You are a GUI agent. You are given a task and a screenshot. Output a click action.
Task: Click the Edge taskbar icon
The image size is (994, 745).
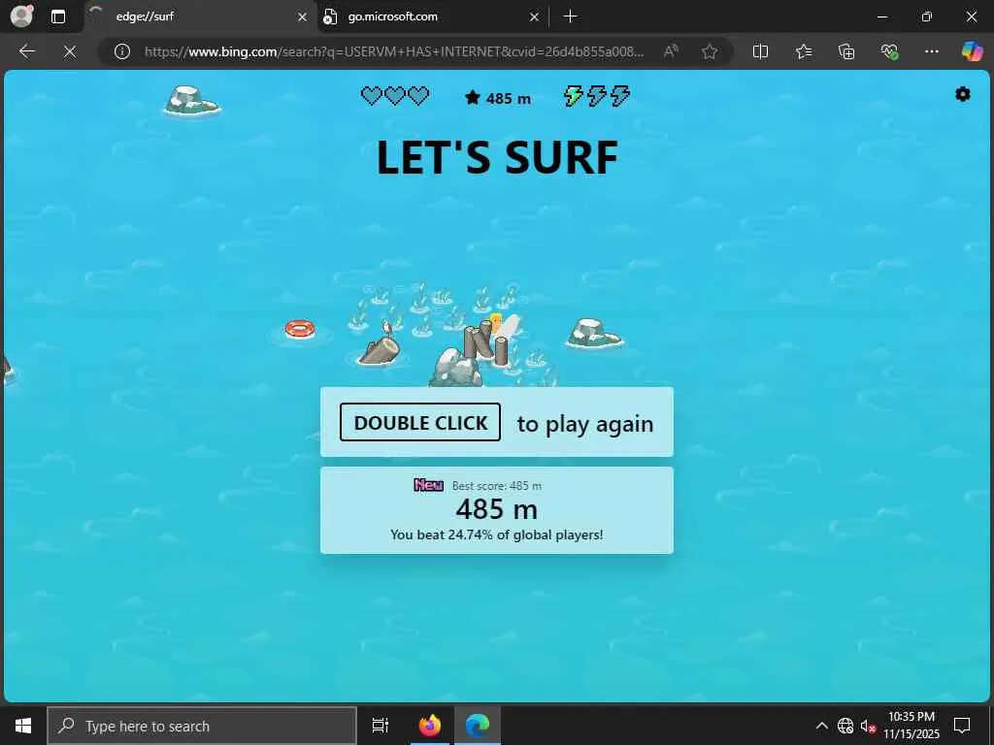[478, 726]
